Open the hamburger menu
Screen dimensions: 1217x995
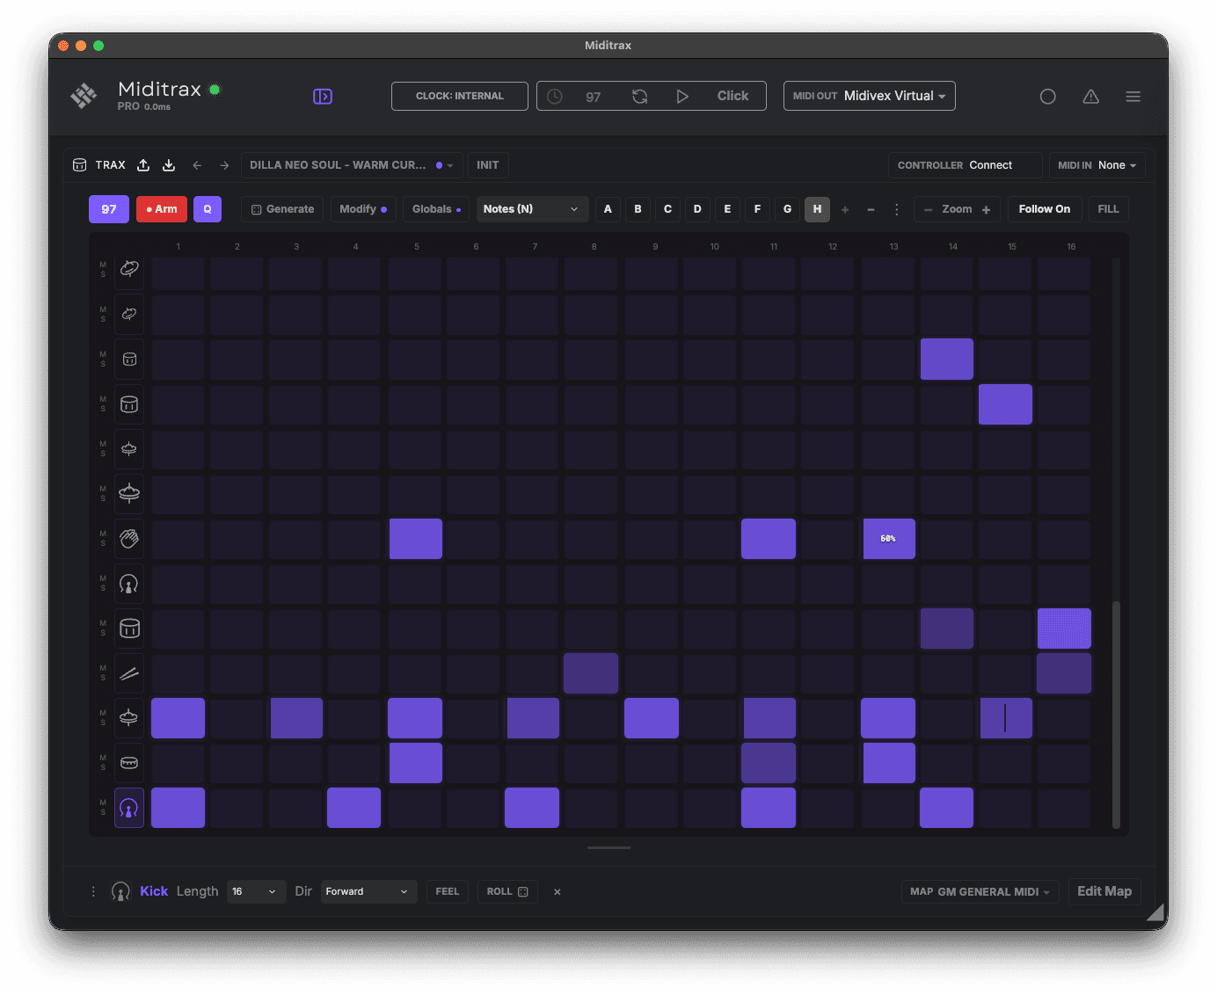(1133, 97)
